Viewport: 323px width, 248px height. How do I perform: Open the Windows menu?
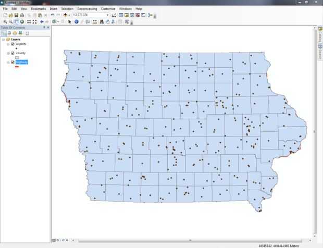[x=125, y=9]
